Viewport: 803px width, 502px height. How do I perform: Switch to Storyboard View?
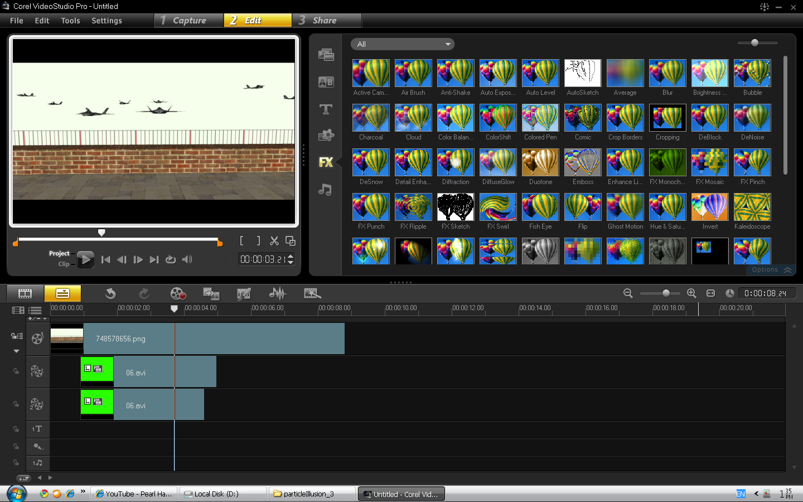coord(25,293)
